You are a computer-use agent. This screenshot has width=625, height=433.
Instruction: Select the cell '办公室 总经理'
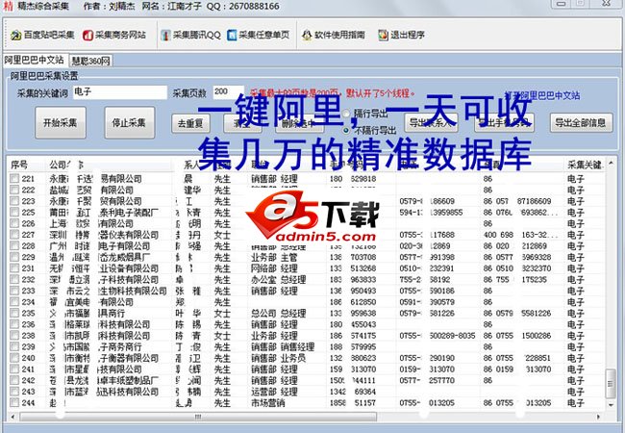(279, 279)
